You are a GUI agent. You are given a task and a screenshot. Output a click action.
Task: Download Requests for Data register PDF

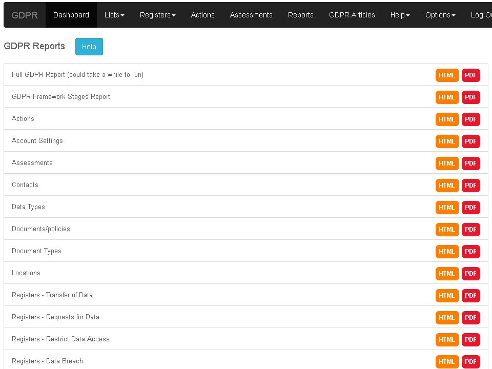470,318
